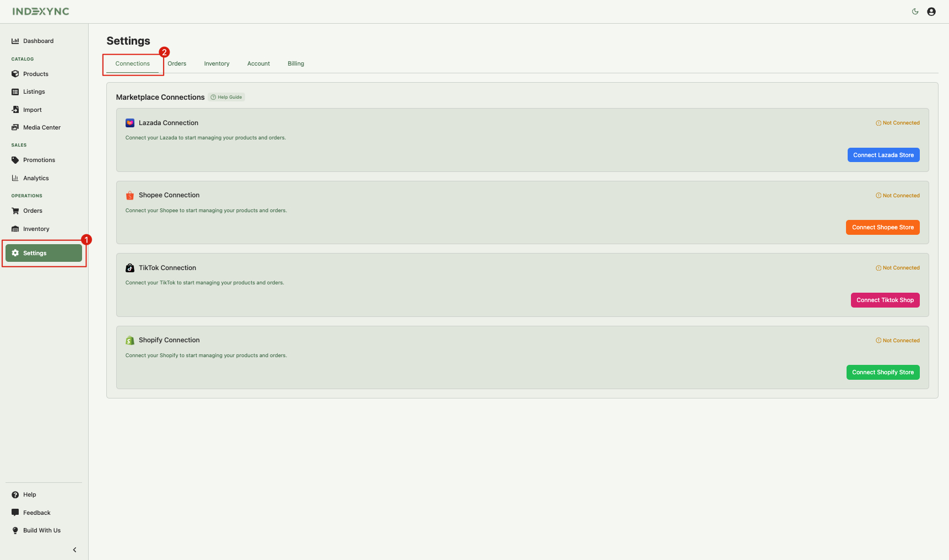
Task: Click Connect Tiktok Shop button
Action: pos(885,300)
